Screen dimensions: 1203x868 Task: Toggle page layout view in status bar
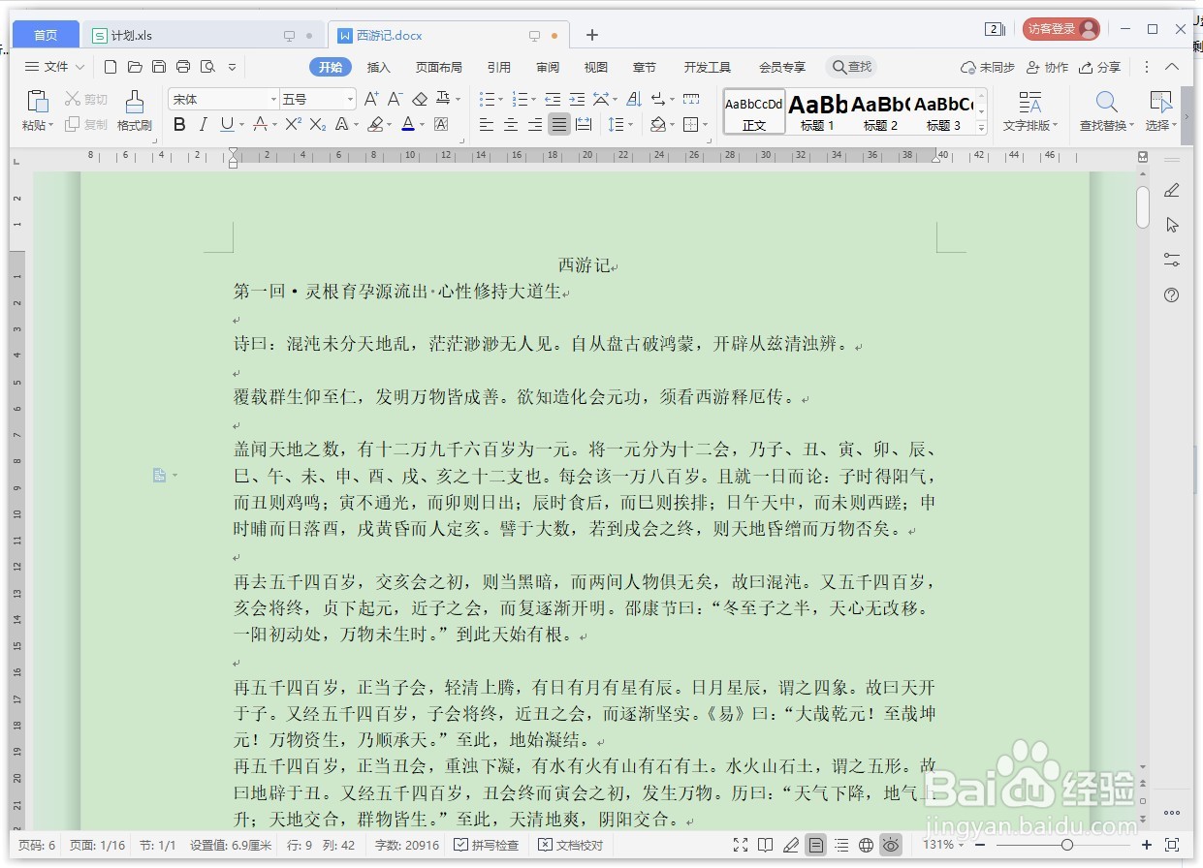point(816,845)
